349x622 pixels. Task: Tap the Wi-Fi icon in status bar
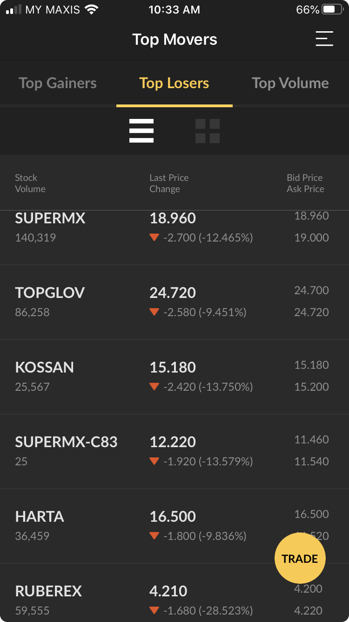coord(92,10)
